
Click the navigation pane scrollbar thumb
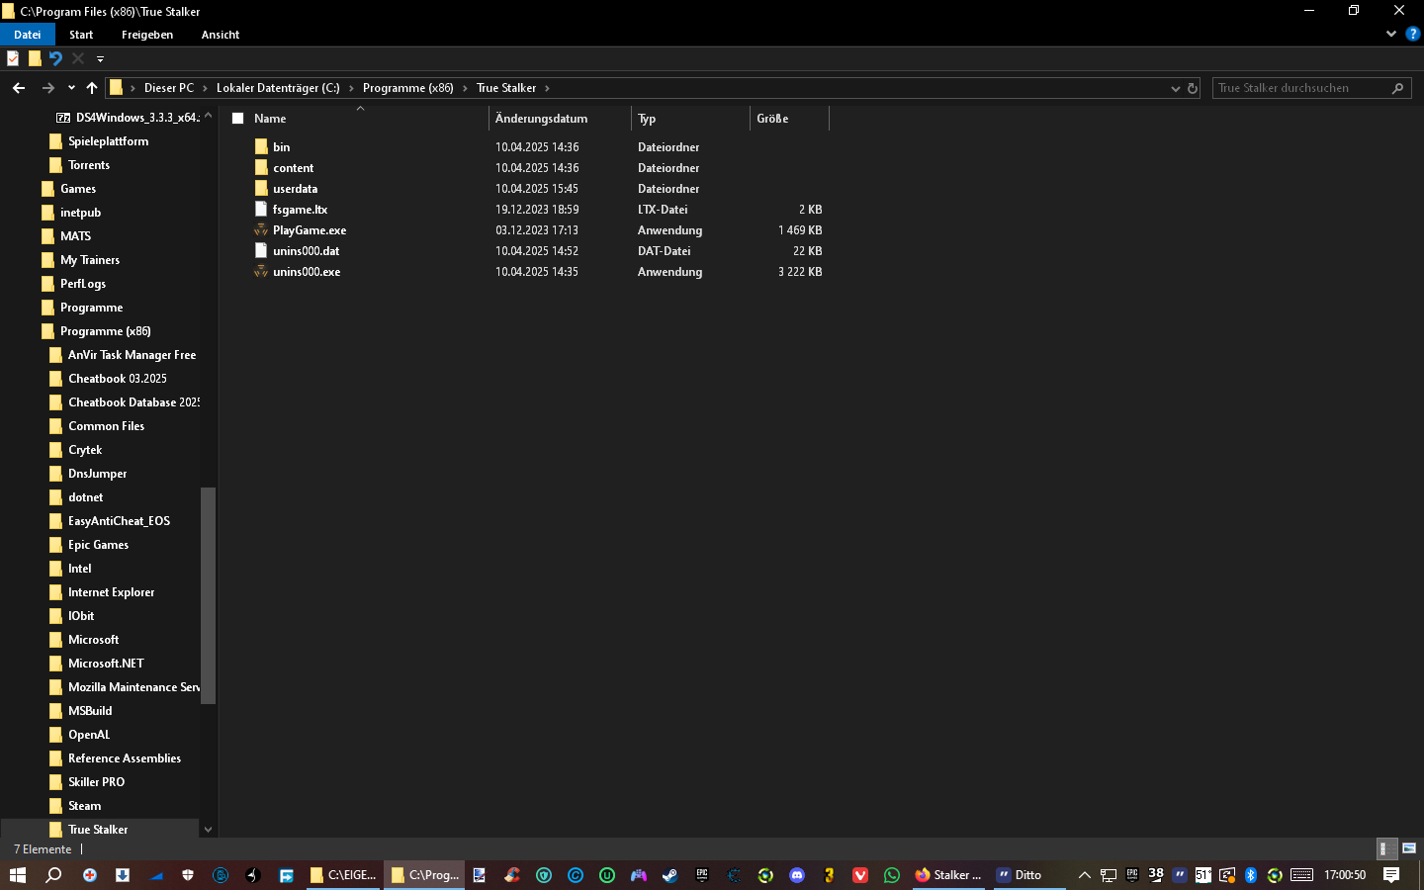[x=208, y=595]
